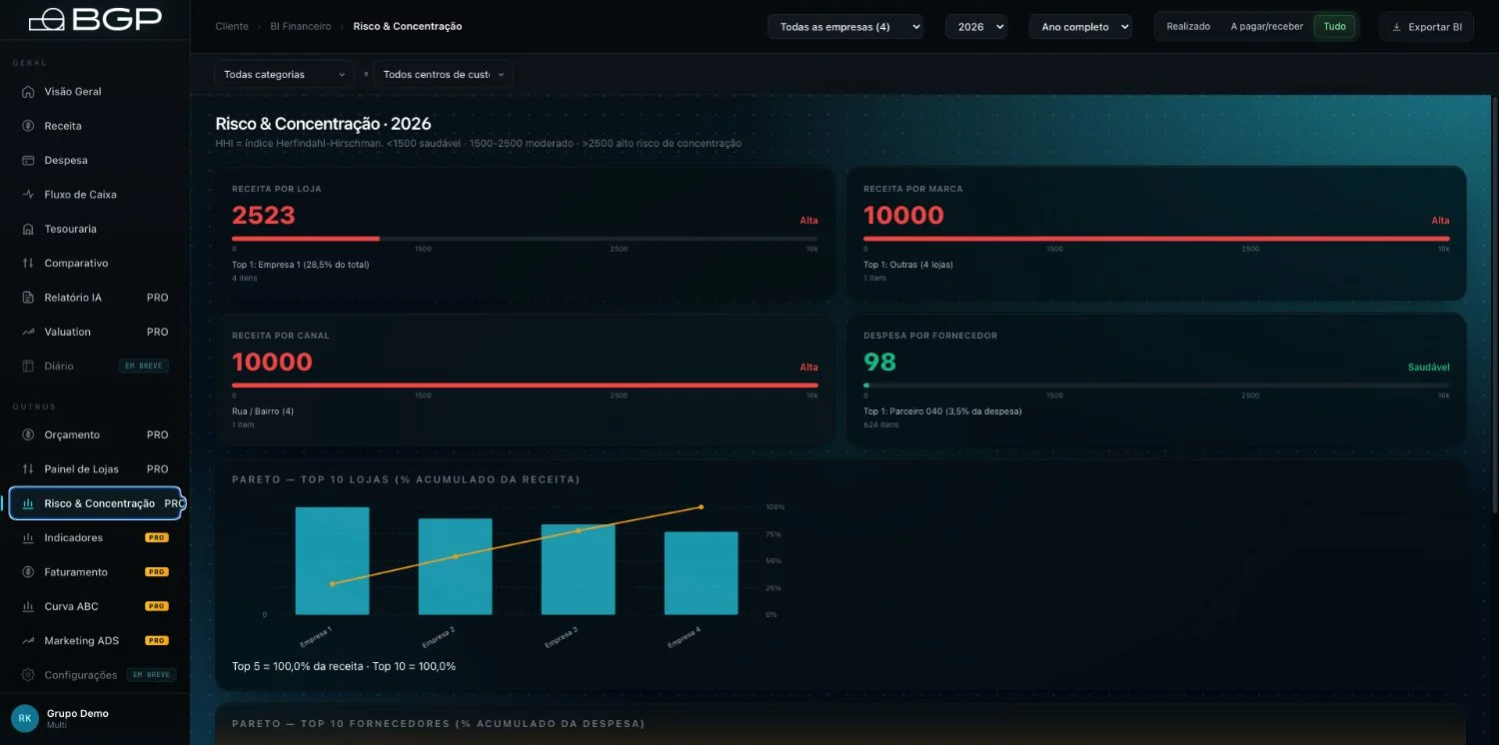Viewport: 1499px width, 745px height.
Task: Open the Orçamento menu item
Action: tap(95, 434)
